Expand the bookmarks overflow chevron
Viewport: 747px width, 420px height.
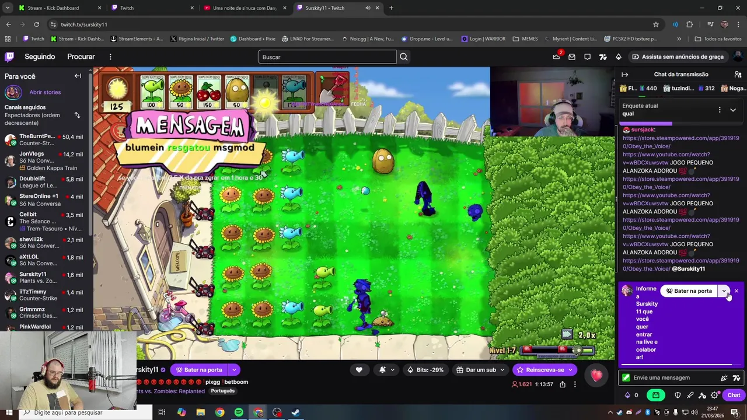(x=679, y=39)
